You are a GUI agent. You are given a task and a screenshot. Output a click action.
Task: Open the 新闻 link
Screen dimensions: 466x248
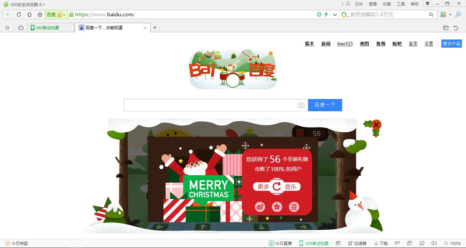pos(326,44)
